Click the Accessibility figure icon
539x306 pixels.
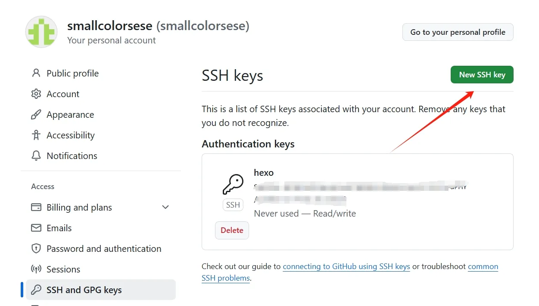pos(36,135)
